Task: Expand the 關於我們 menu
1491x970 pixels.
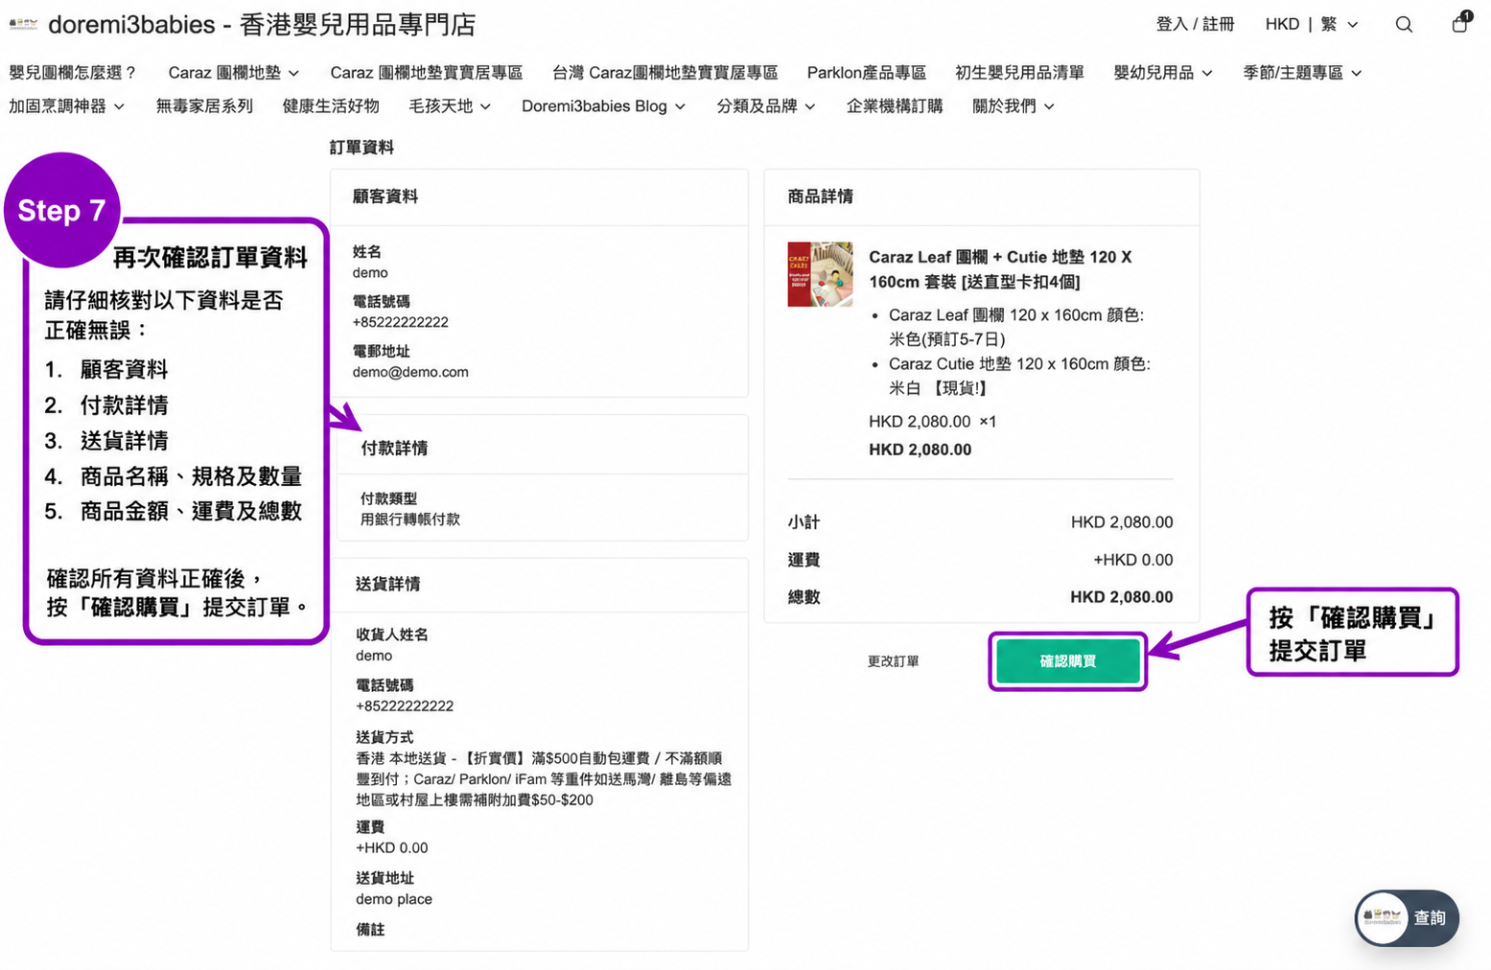Action: 1013,106
